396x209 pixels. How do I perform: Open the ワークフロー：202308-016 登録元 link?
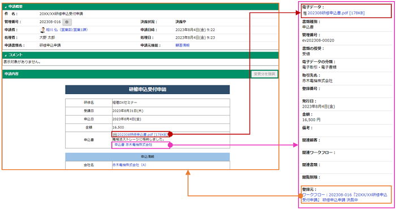[345, 197]
